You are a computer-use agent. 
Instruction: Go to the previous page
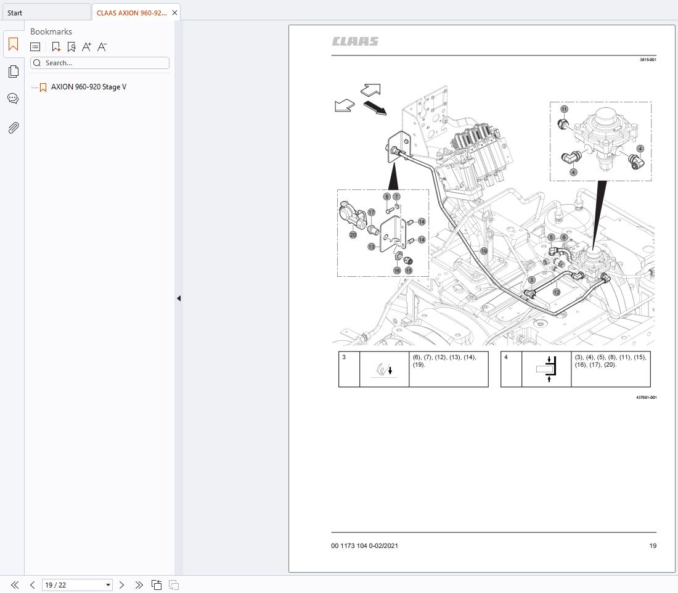click(33, 585)
